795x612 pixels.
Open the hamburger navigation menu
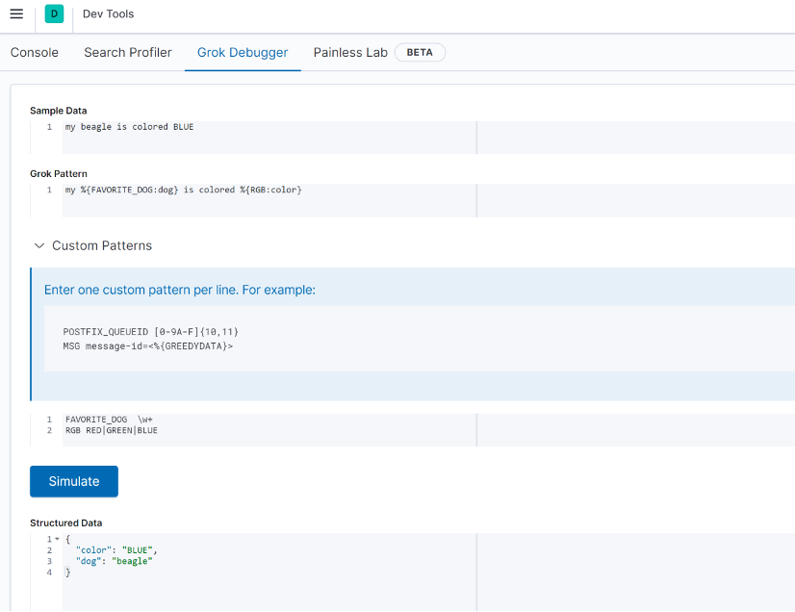click(x=16, y=13)
